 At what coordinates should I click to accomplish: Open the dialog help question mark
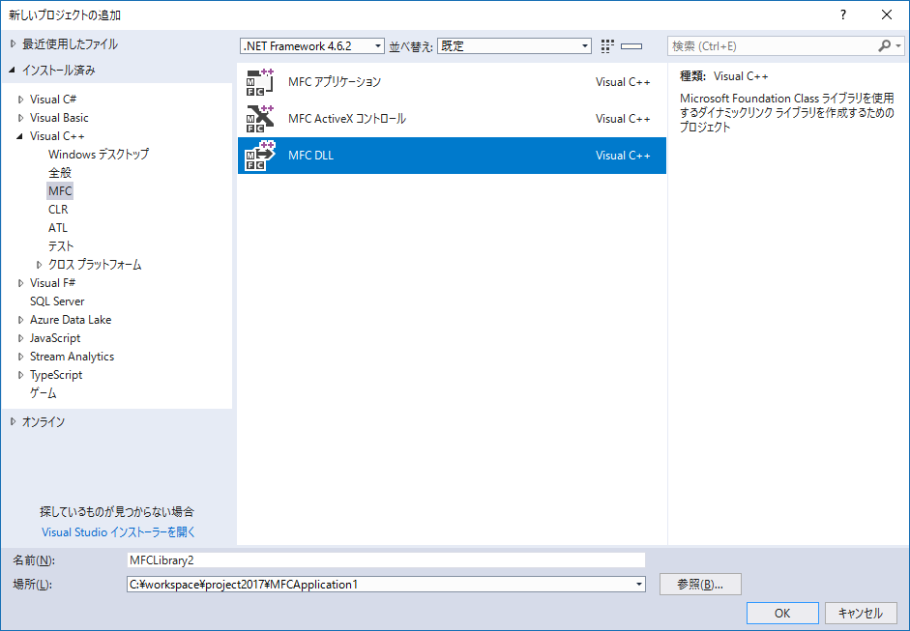(x=843, y=15)
